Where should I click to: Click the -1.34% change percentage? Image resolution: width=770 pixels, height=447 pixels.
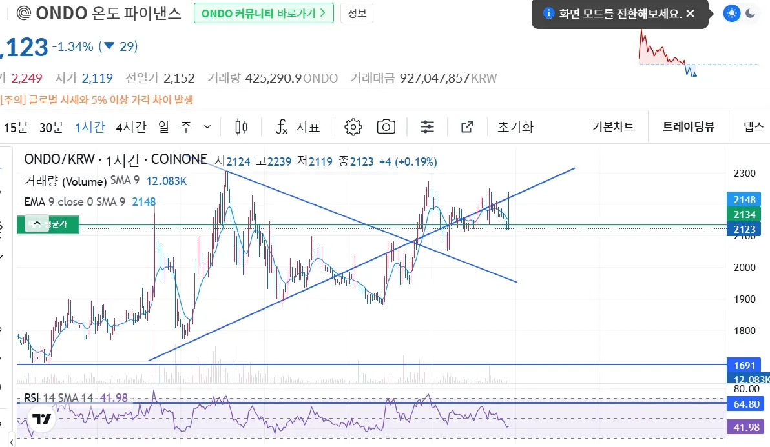coord(73,46)
